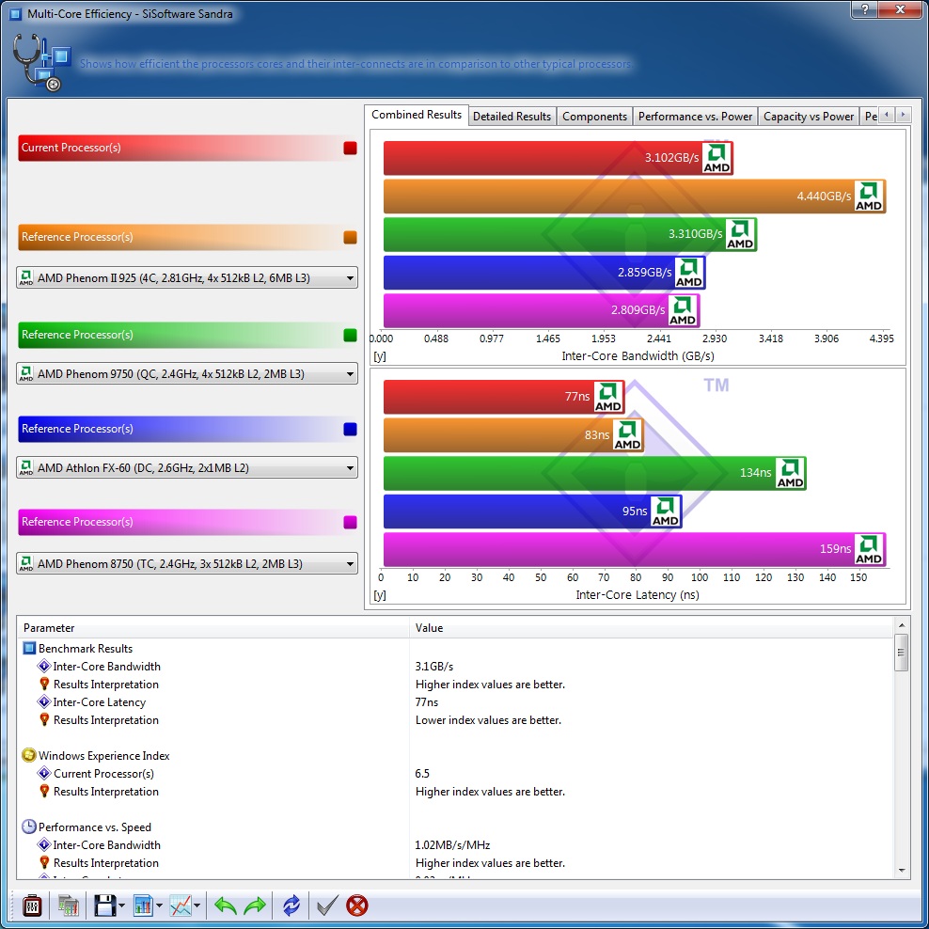Select the Benchmark Results row

(x=455, y=648)
